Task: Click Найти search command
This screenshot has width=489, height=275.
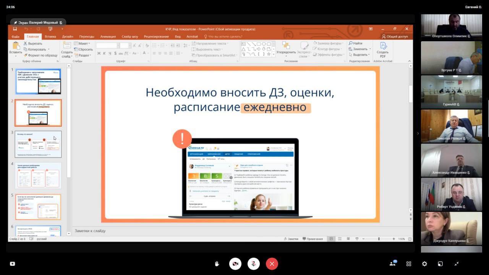Action: [356, 43]
